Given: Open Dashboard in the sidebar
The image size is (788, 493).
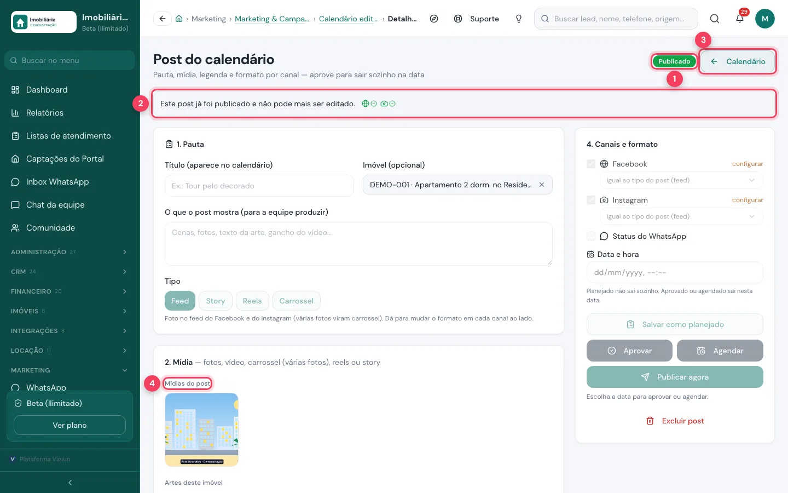Looking at the screenshot, I should pyautogui.click(x=70, y=90).
